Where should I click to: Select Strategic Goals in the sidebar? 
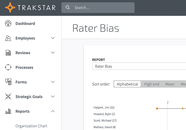29,97
